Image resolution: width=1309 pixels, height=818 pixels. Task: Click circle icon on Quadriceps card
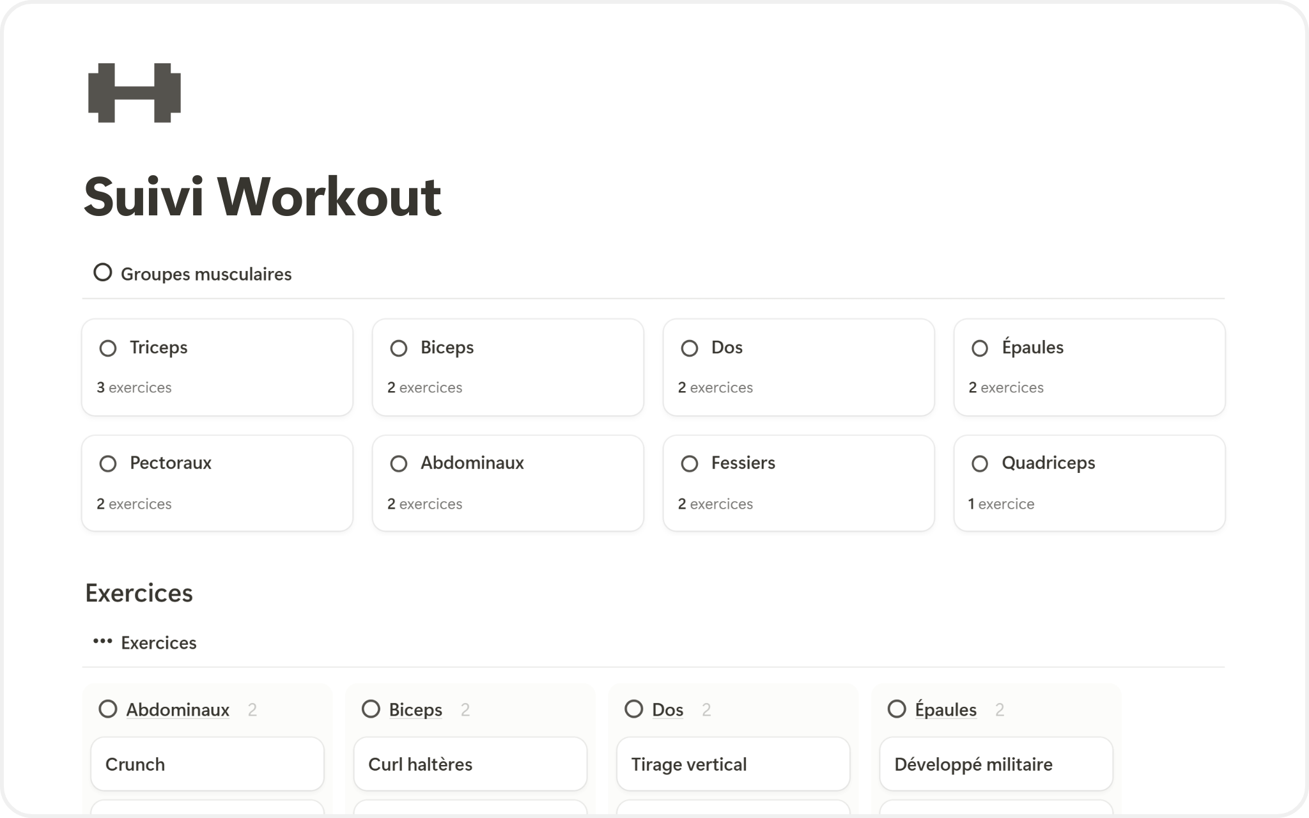979,464
